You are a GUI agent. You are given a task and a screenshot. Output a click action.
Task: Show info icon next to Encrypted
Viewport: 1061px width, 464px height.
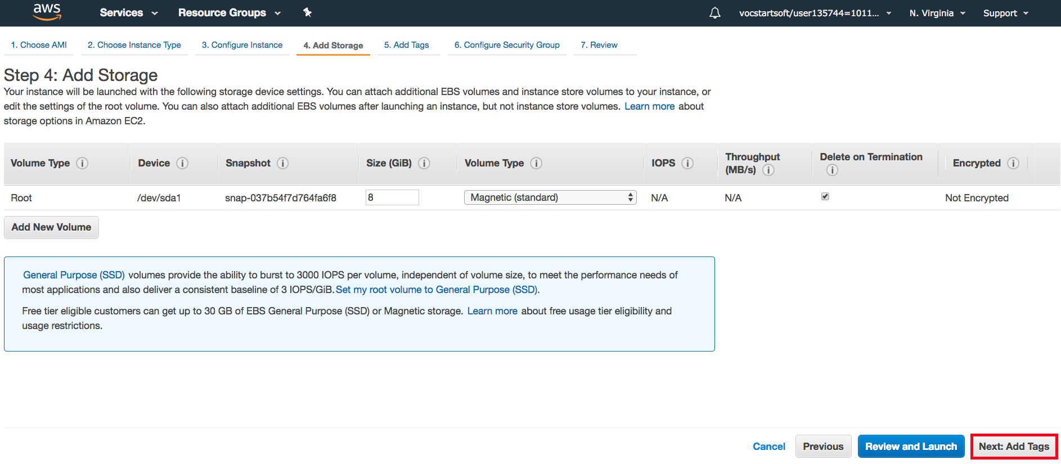[1013, 163]
